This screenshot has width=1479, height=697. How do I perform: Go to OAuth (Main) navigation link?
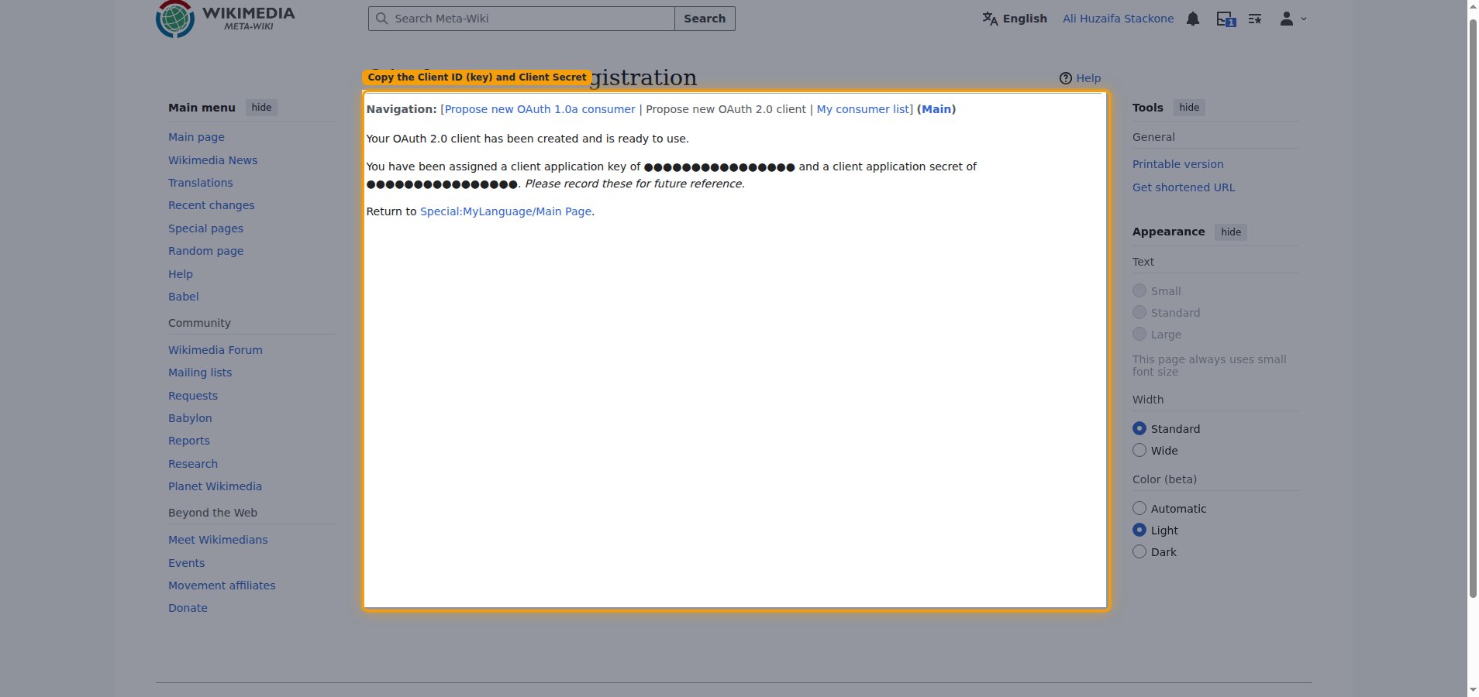pos(936,109)
